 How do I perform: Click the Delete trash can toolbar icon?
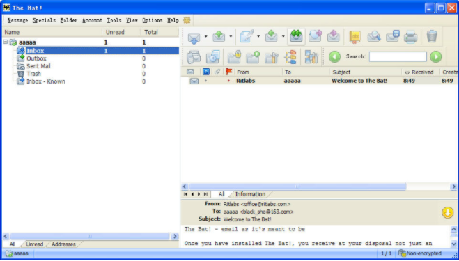(x=431, y=37)
